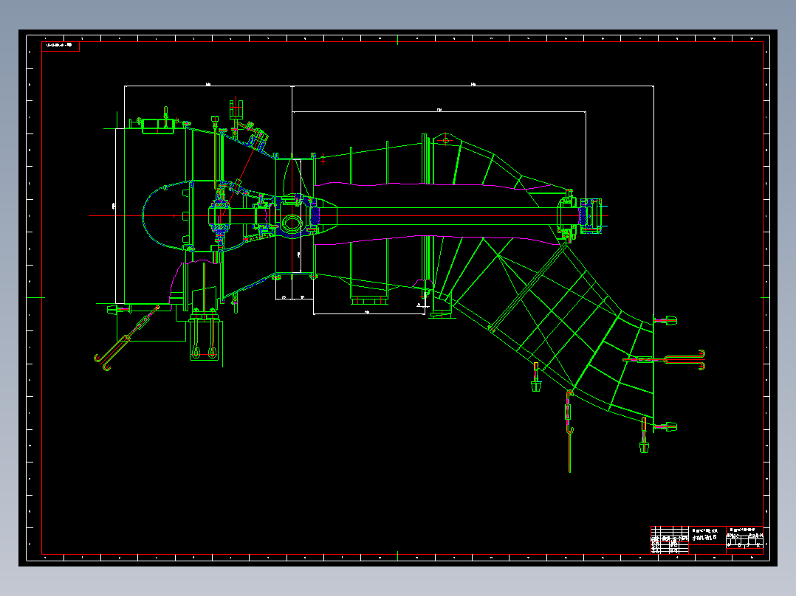Image resolution: width=796 pixels, height=596 pixels.
Task: Click the diagonal turnbuckle with hooks at lower left
Action: (126, 339)
